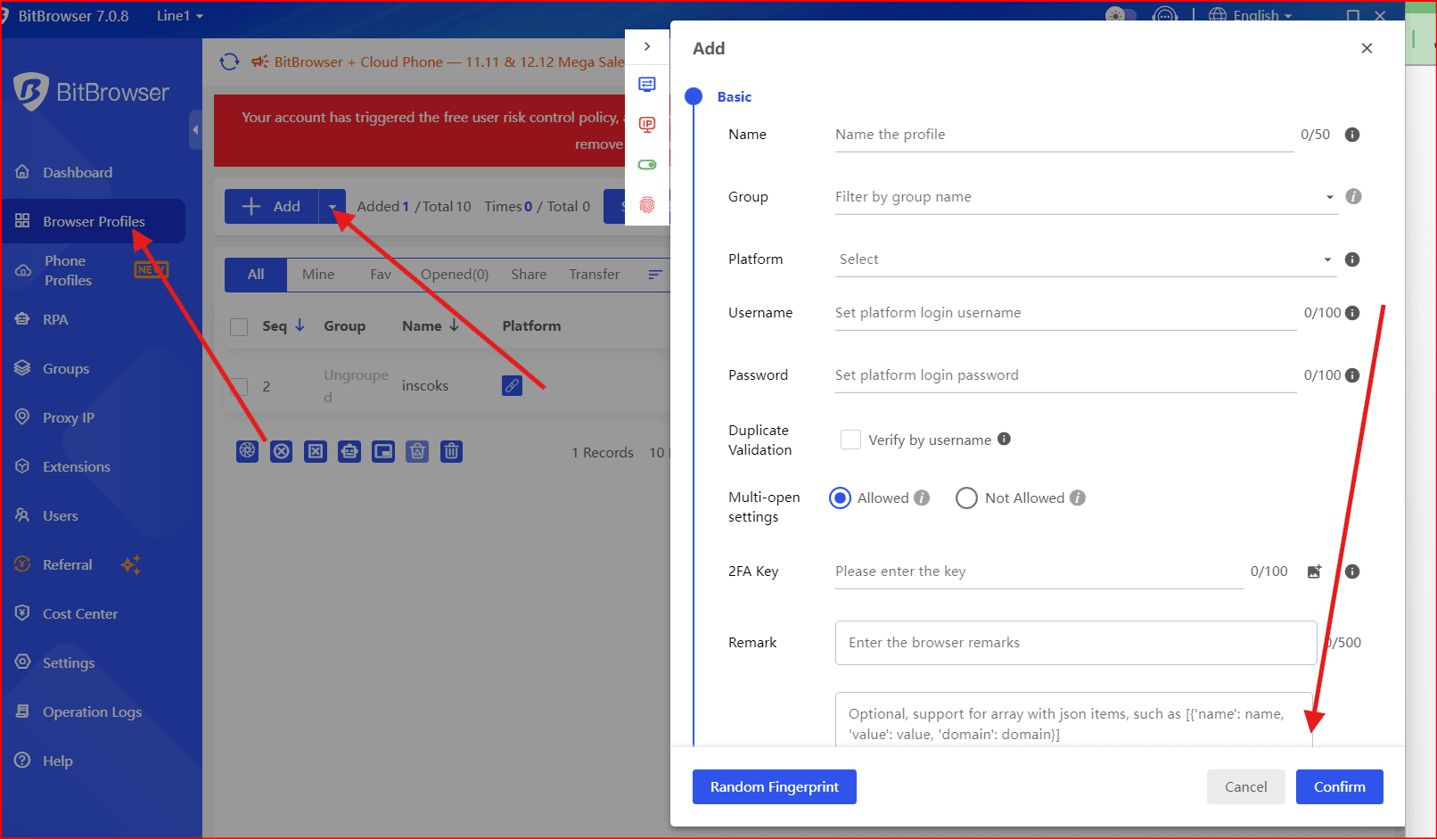Click the Random Fingerprint button
This screenshot has height=839, width=1437.
click(x=774, y=786)
